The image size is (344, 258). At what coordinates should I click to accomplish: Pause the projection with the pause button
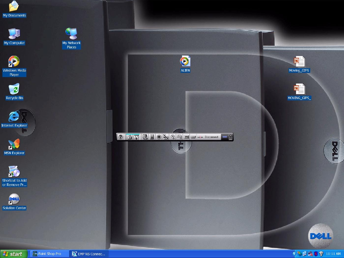tap(159, 137)
